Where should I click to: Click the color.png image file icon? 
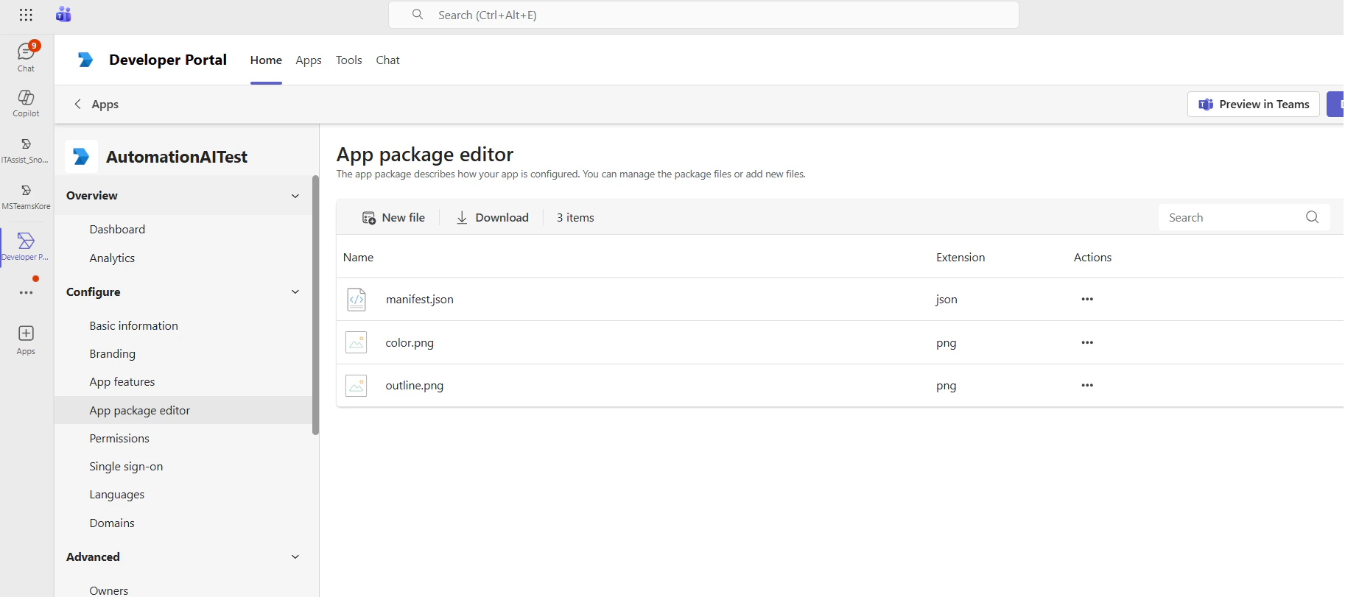pos(357,342)
